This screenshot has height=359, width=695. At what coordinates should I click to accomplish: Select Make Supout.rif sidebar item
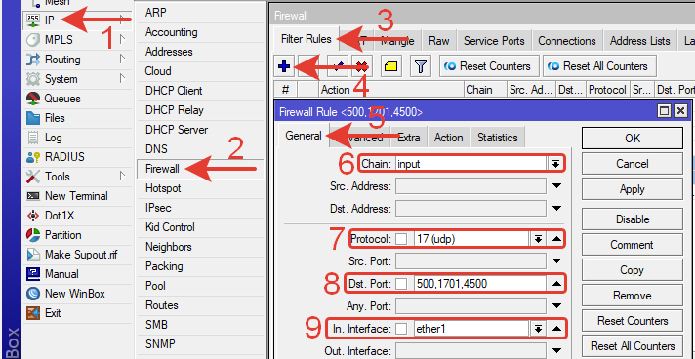[x=72, y=255]
